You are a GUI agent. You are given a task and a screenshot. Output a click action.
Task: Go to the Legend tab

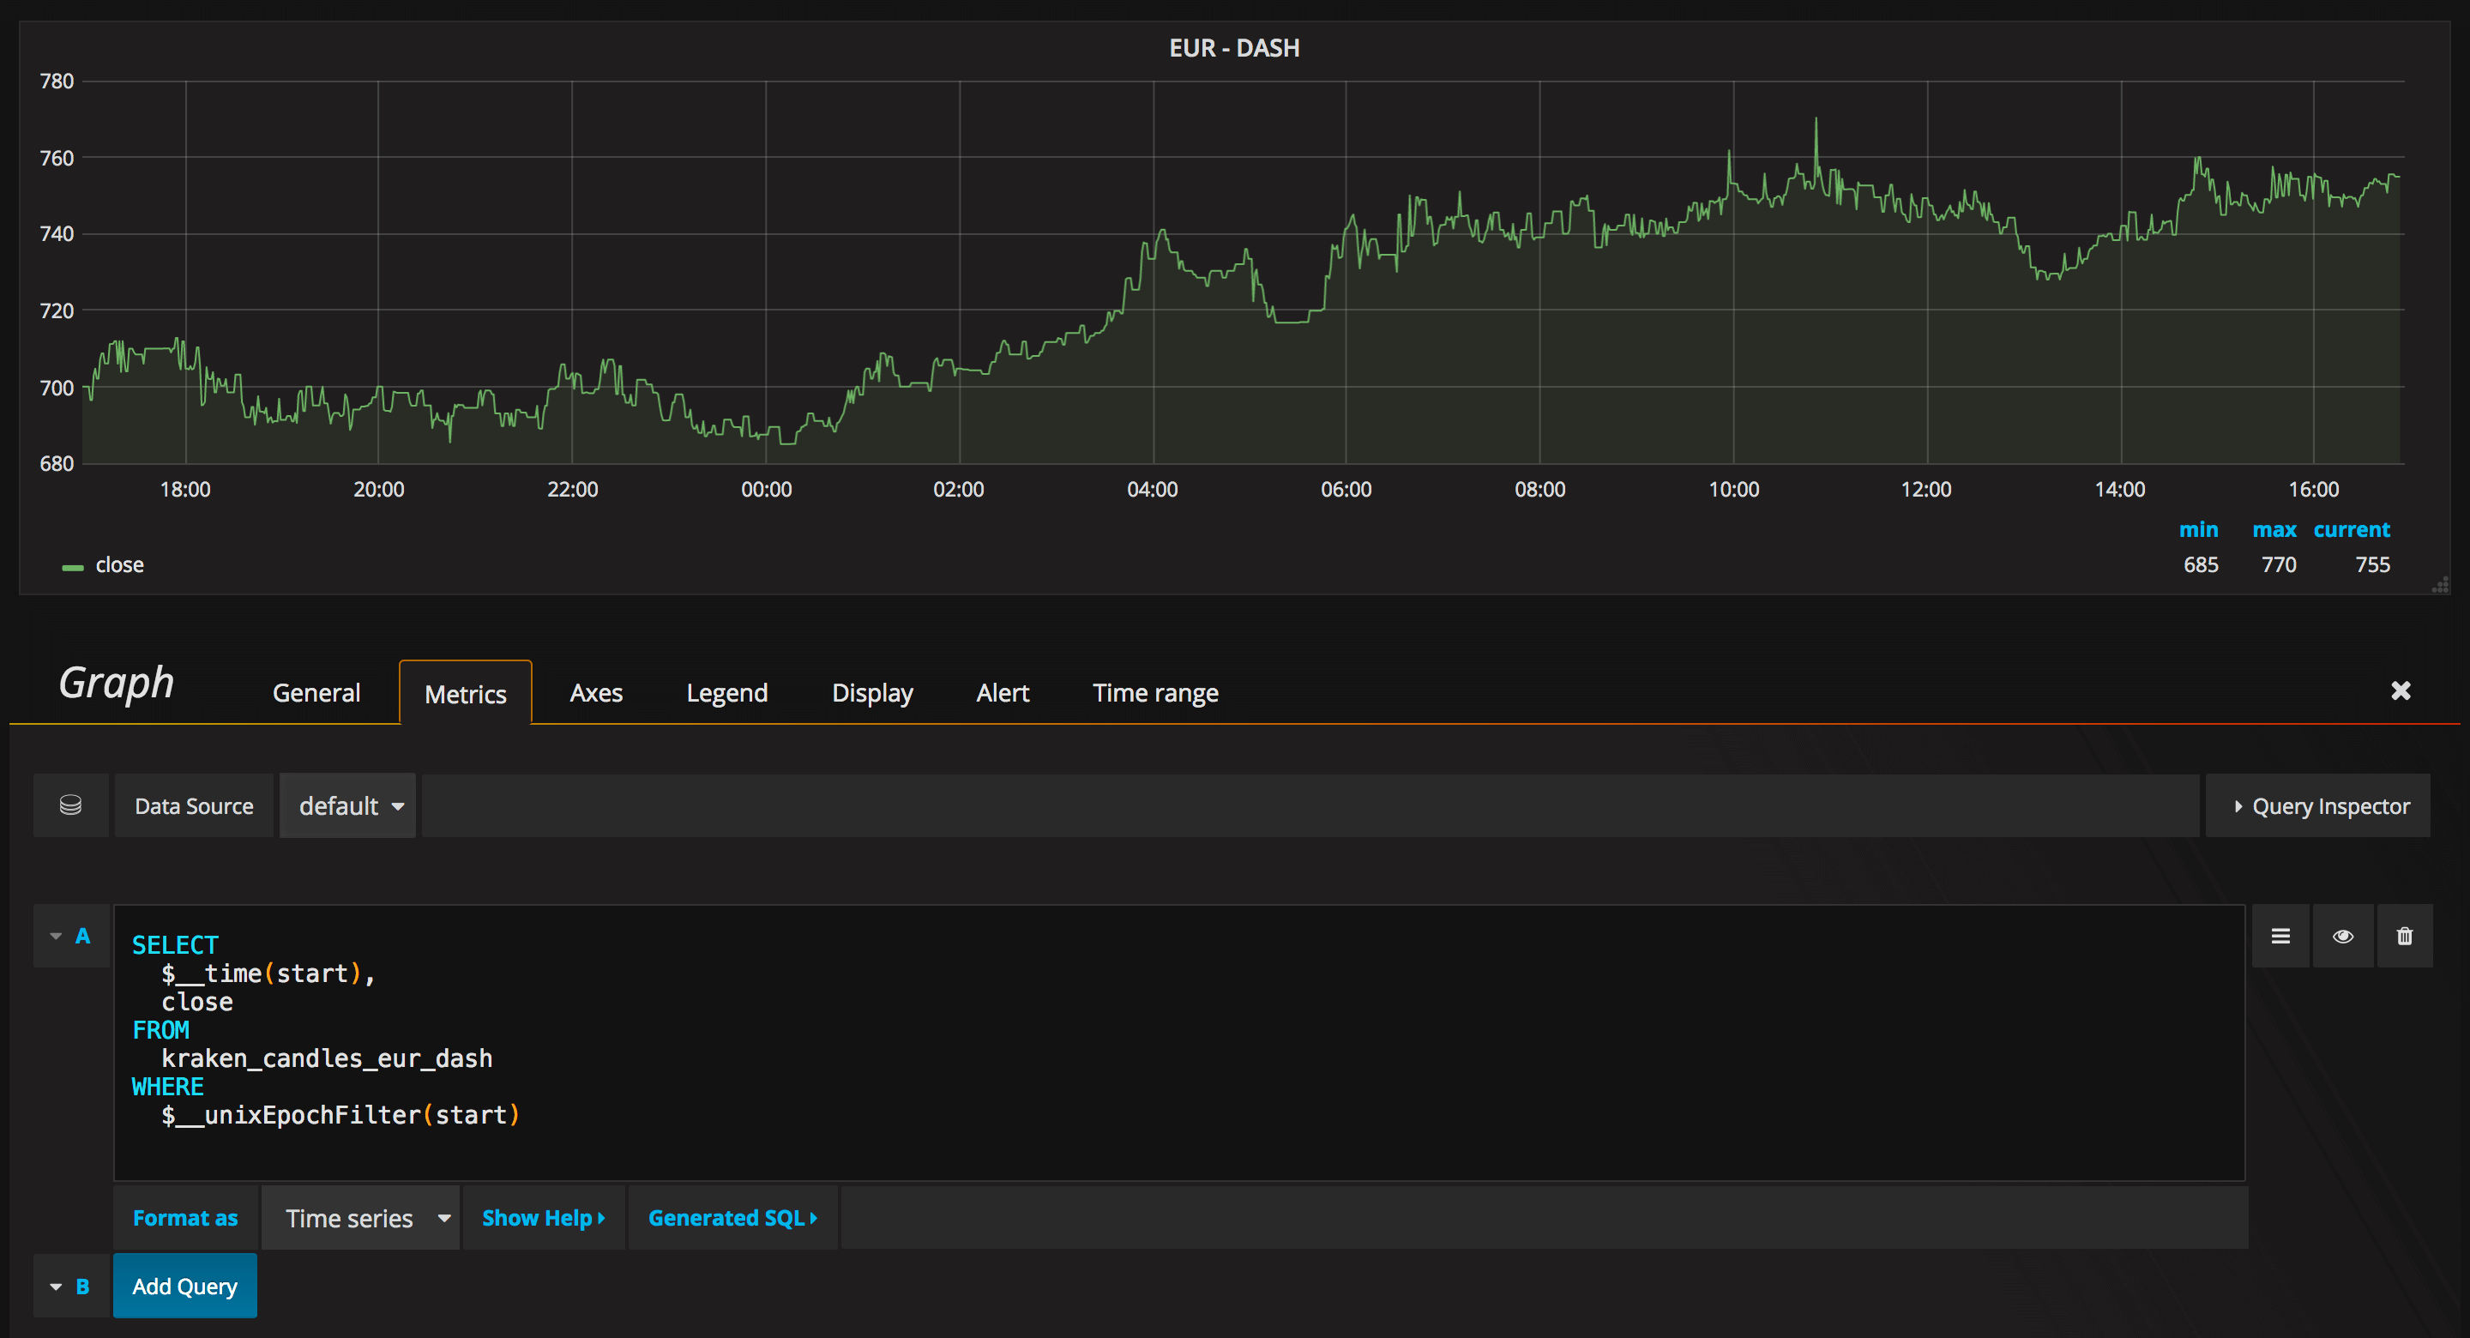click(726, 692)
